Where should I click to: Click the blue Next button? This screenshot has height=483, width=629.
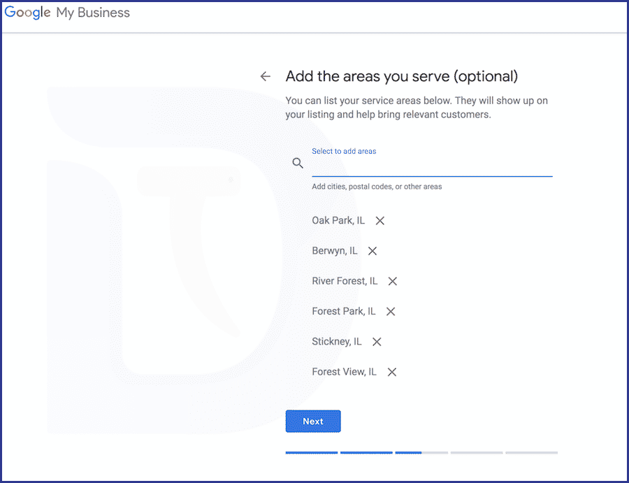click(x=313, y=421)
